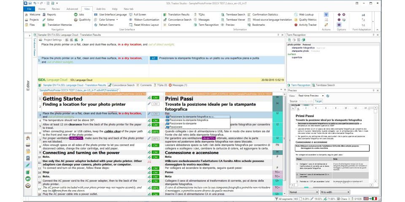Open Ribbon Customization
405x202 pixels.
pos(144,20)
